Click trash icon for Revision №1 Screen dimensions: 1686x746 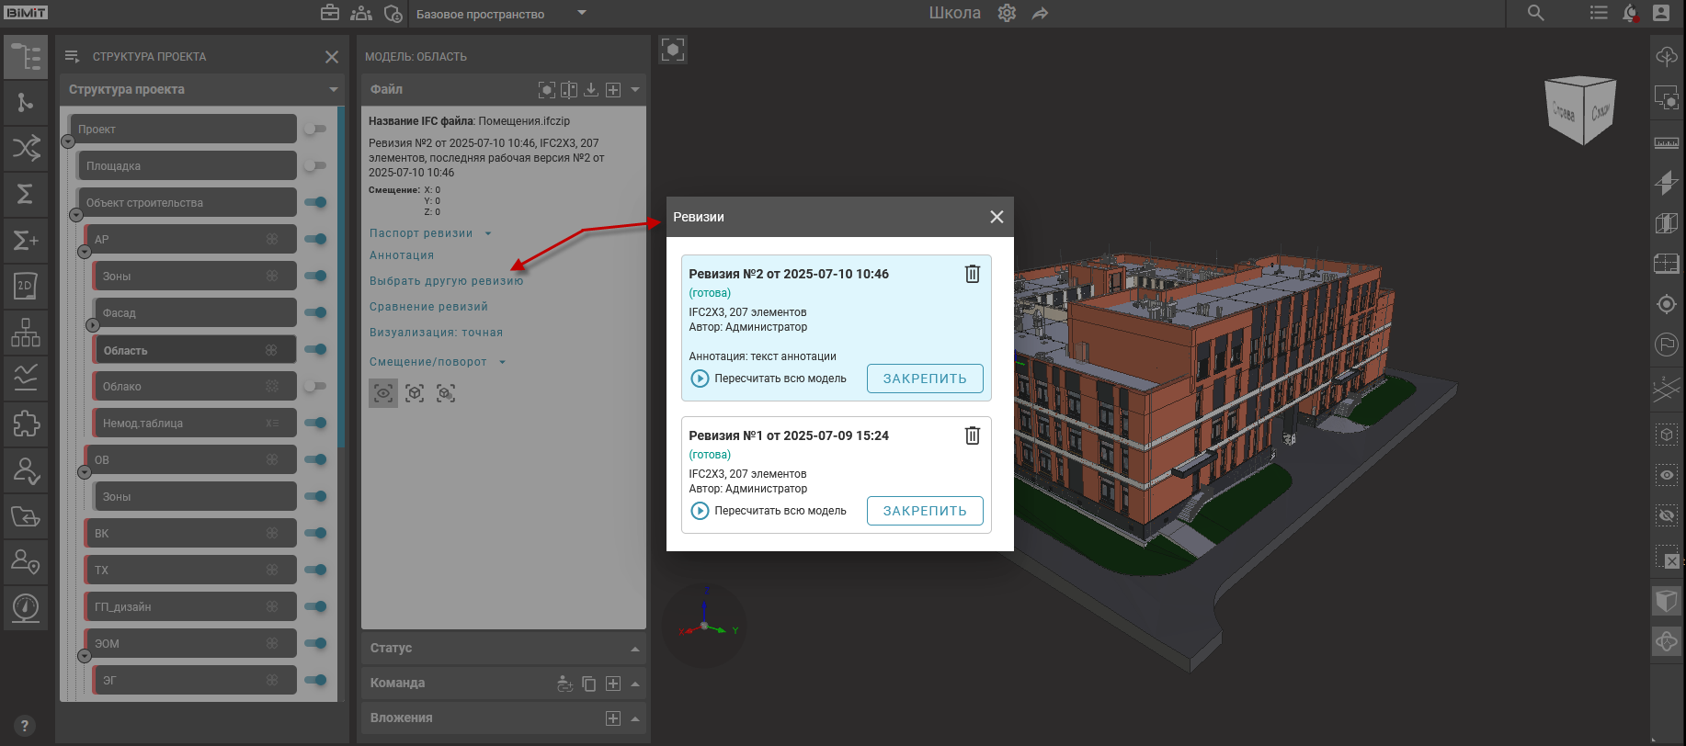(x=972, y=435)
